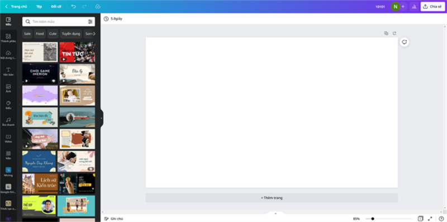Click the search filter options icon
This screenshot has width=447, height=222.
(91, 22)
